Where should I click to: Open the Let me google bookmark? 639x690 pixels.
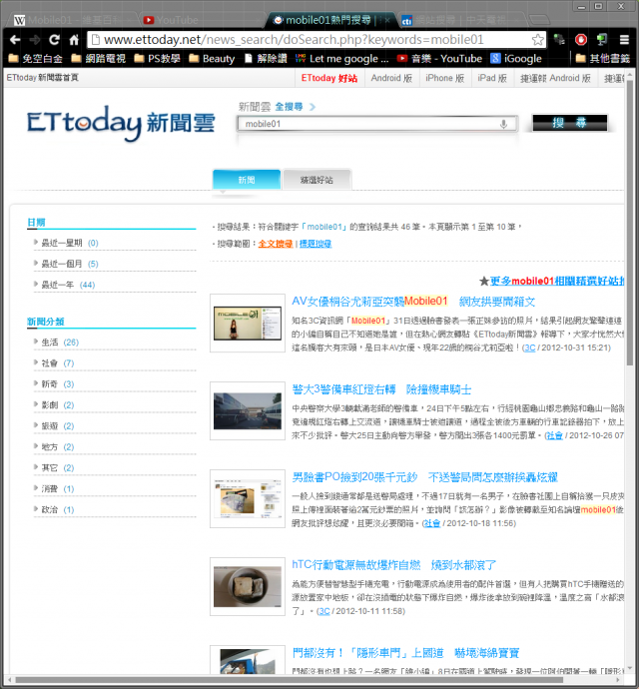pos(341,59)
